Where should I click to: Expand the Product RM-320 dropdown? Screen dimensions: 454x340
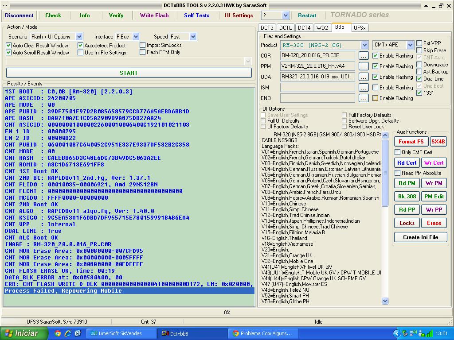[x=364, y=45]
